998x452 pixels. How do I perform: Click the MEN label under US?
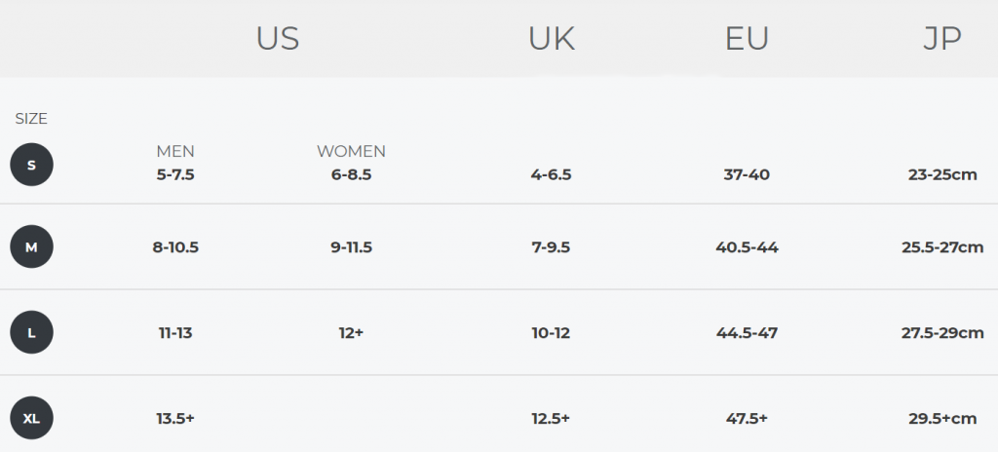[175, 152]
